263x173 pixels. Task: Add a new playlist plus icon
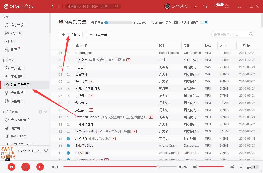(x=40, y=112)
